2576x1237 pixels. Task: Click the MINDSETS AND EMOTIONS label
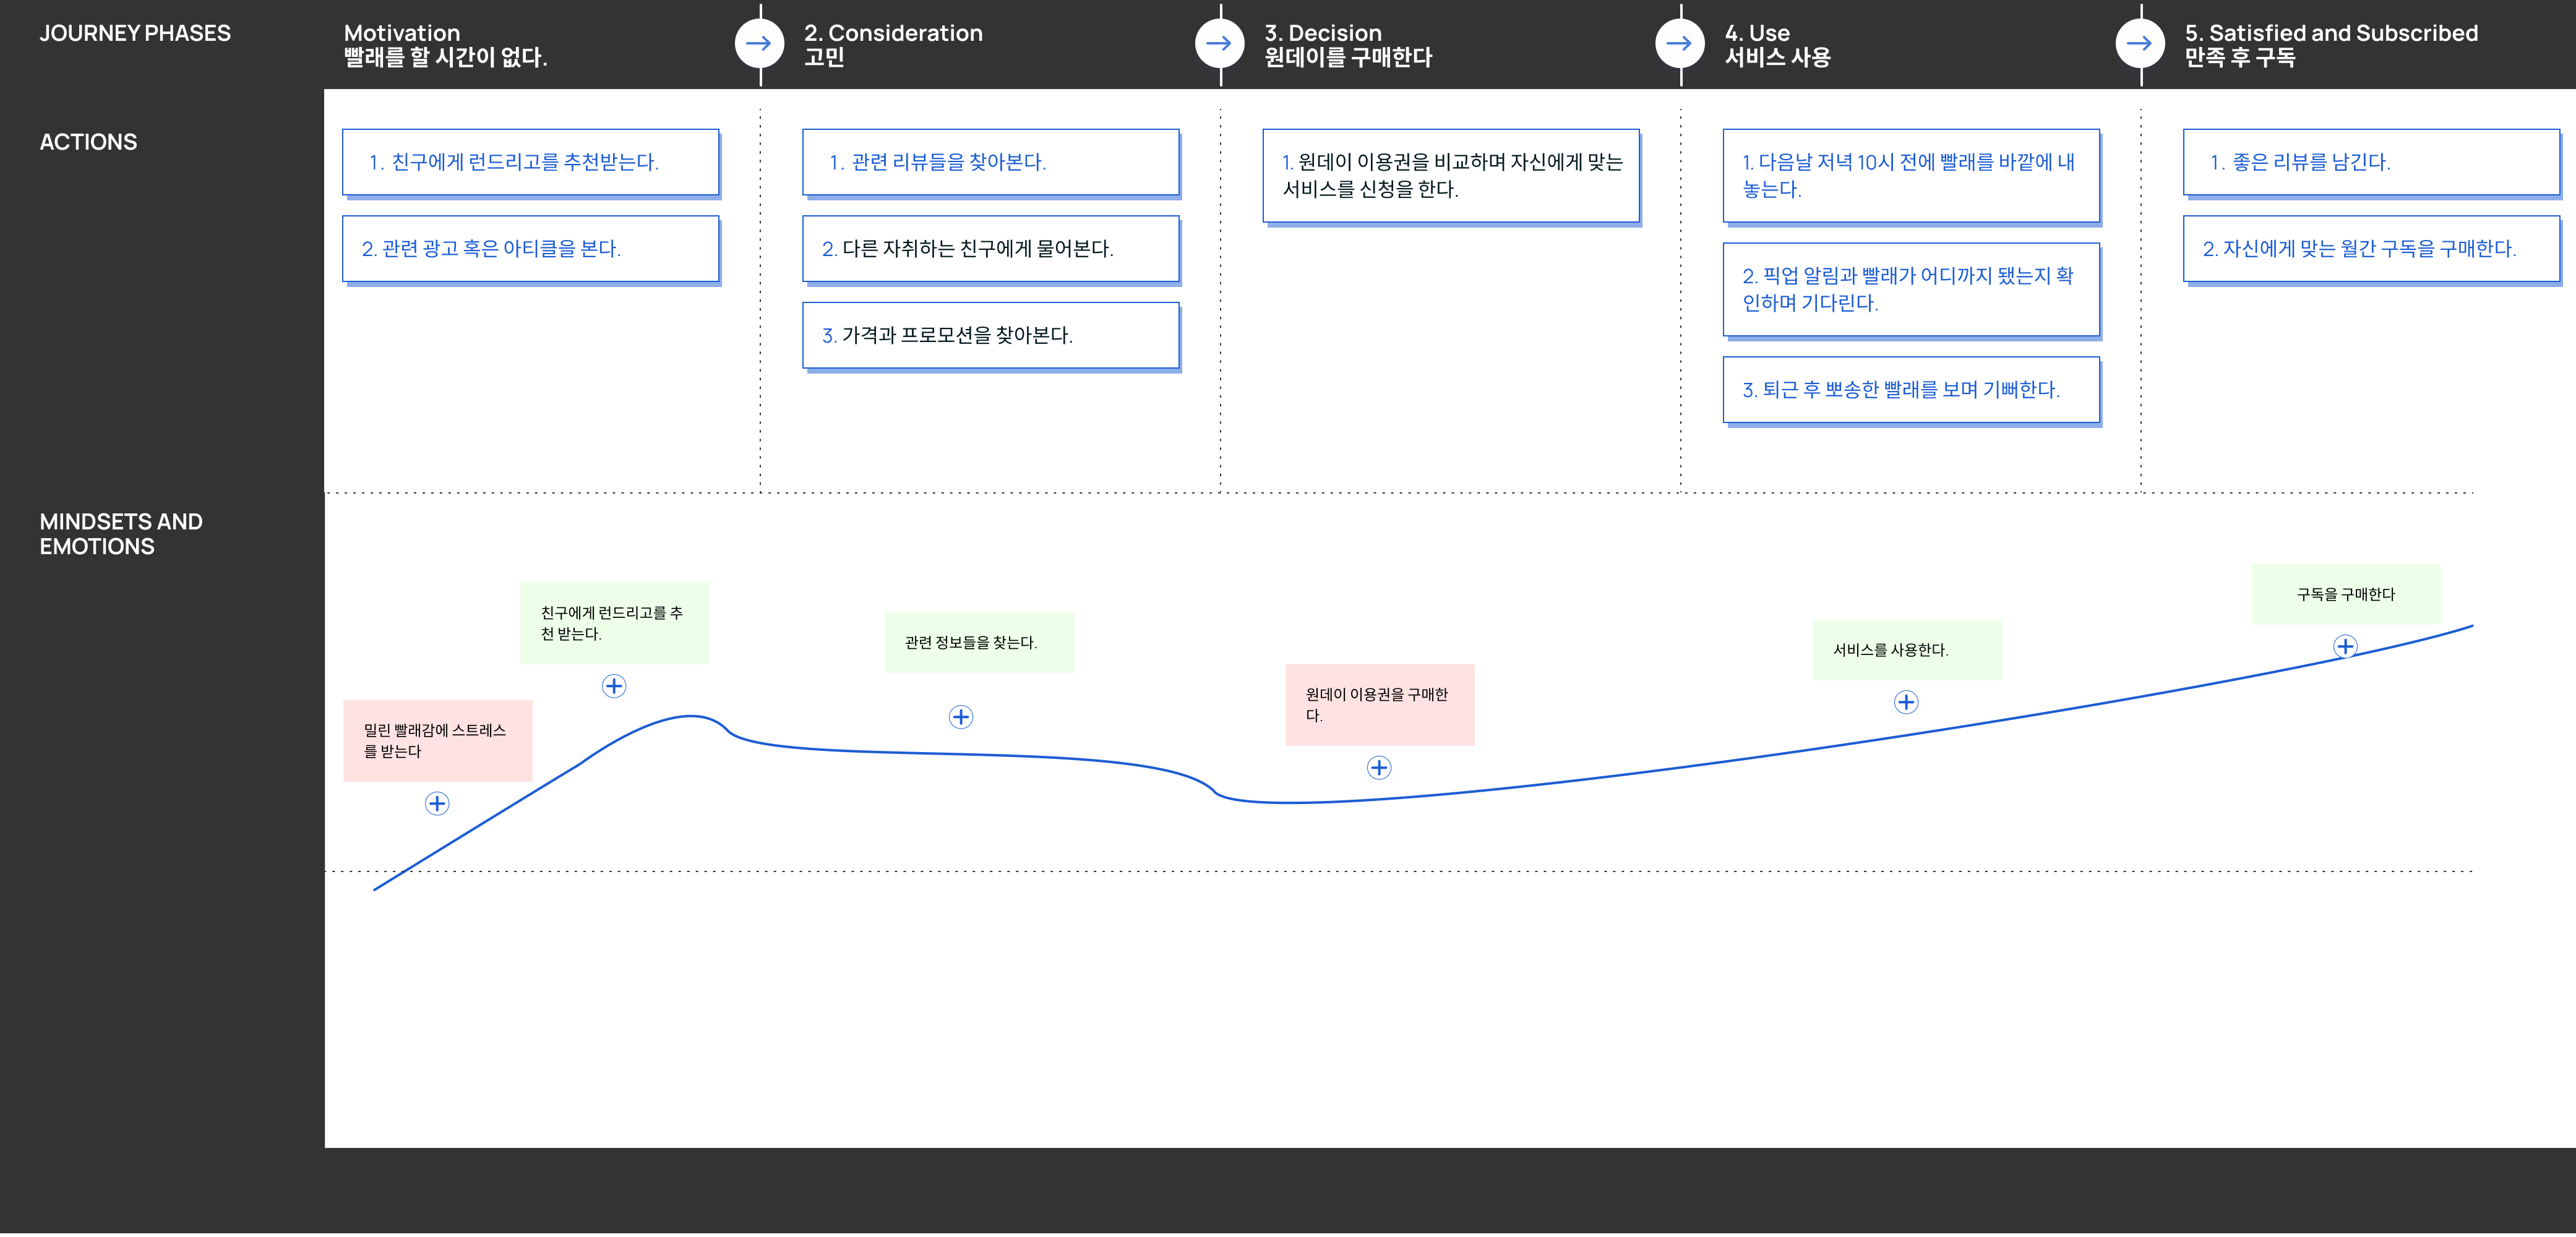pyautogui.click(x=121, y=534)
